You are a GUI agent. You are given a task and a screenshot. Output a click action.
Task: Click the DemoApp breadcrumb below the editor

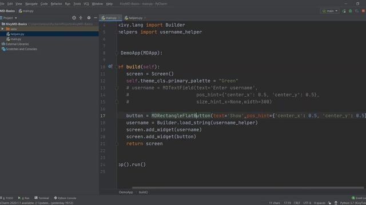pyautogui.click(x=126, y=192)
